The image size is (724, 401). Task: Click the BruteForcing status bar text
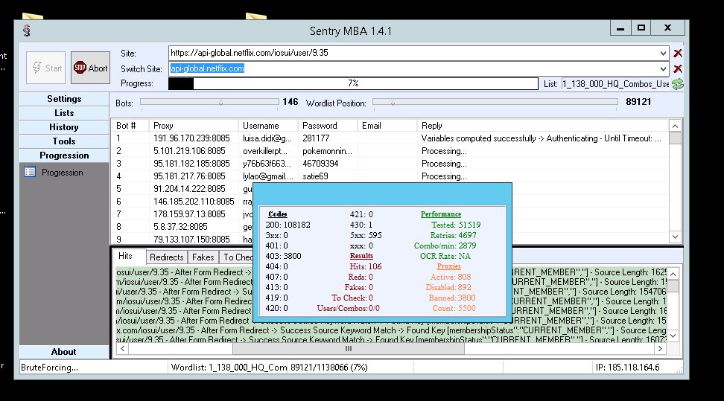tap(49, 368)
